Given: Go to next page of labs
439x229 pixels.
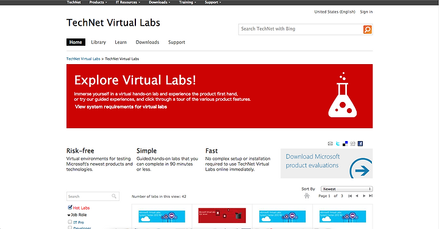Looking at the screenshot, I should [364, 196].
